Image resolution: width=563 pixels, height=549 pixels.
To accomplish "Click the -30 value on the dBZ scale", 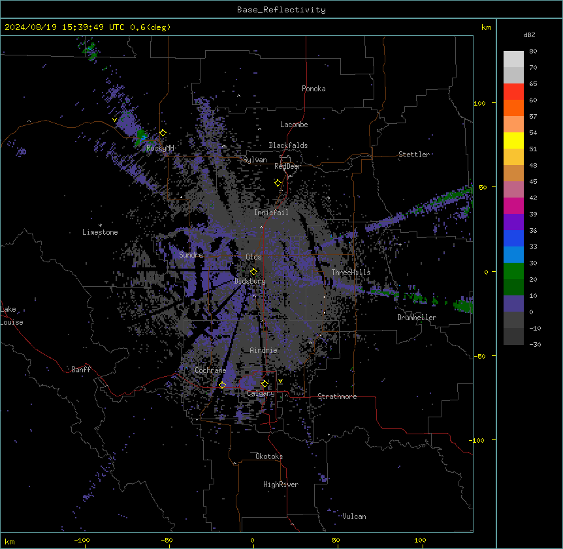I will coord(535,344).
